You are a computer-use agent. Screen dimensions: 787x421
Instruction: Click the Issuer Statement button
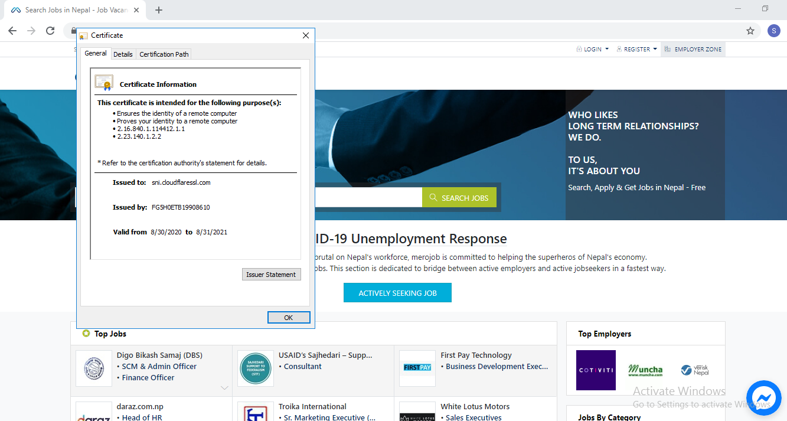[271, 274]
